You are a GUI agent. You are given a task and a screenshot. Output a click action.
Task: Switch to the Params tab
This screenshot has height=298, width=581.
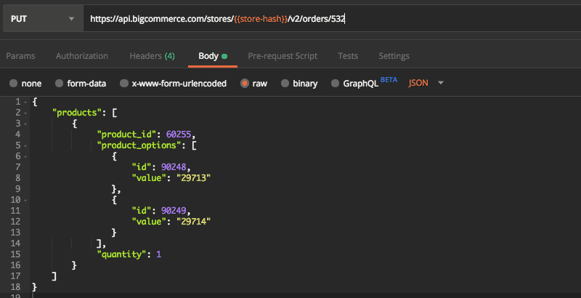click(x=20, y=56)
